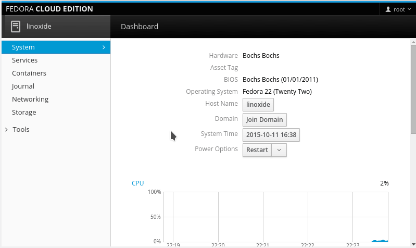Open the Services page

pos(24,60)
